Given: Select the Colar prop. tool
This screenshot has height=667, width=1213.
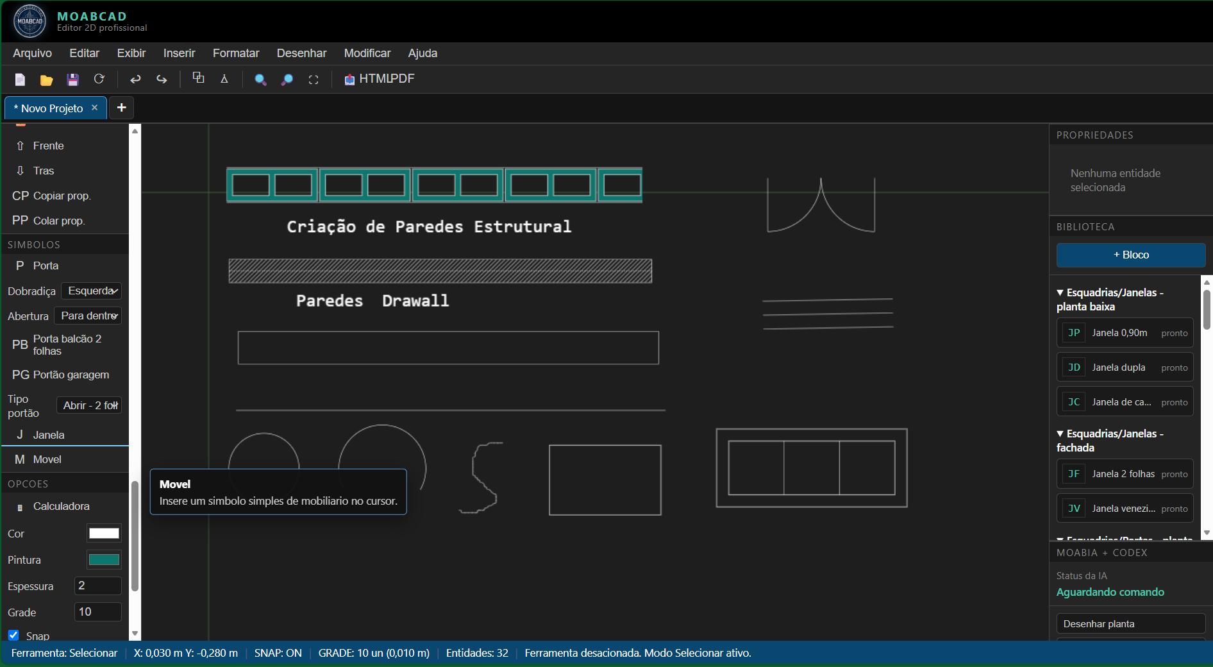Looking at the screenshot, I should (65, 221).
